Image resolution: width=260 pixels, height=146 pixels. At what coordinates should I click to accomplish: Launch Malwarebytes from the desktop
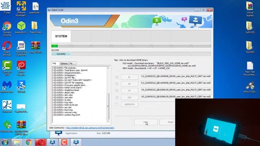pyautogui.click(x=7, y=87)
